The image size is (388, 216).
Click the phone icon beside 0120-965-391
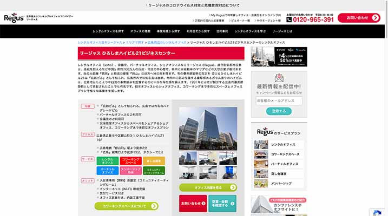[289, 19]
